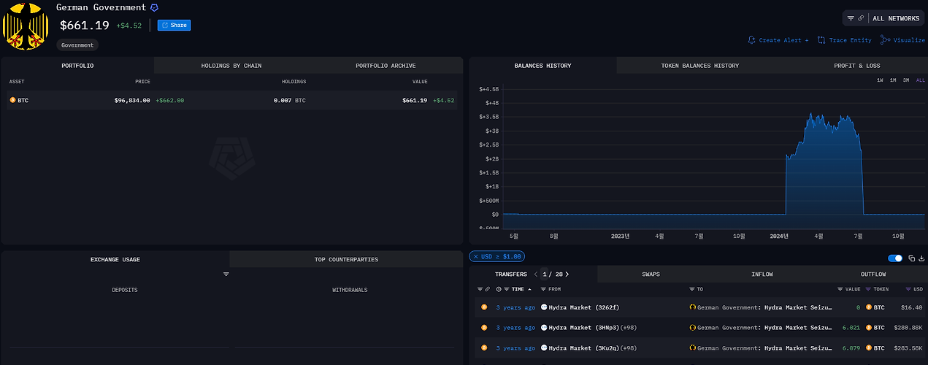This screenshot has width=928, height=365.
Task: Select the Outflow tab
Action: click(873, 274)
